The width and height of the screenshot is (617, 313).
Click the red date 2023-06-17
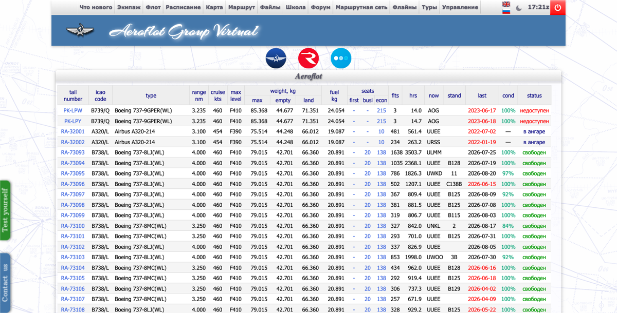[x=482, y=111]
